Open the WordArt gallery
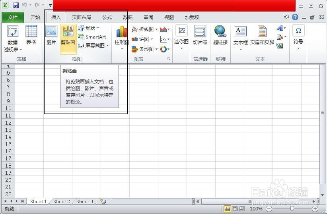 pyautogui.click(x=281, y=28)
